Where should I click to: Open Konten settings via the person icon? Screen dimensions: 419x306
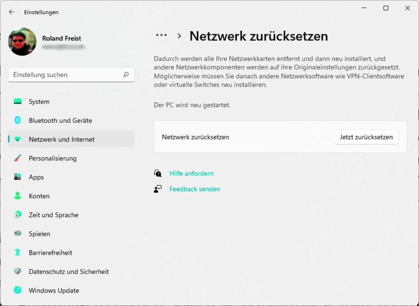pos(17,196)
